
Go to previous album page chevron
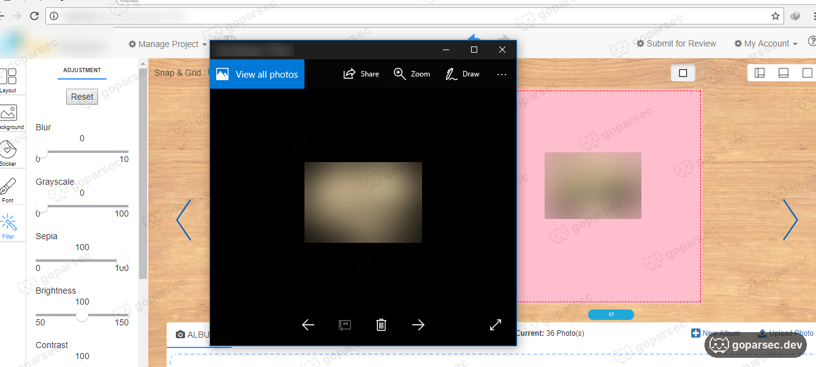(183, 220)
